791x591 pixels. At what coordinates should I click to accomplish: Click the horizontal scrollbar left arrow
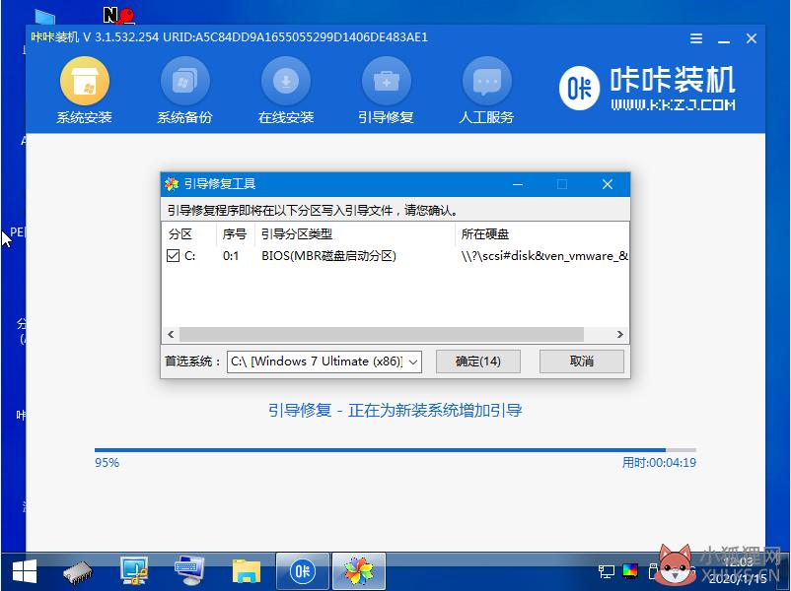[x=171, y=335]
